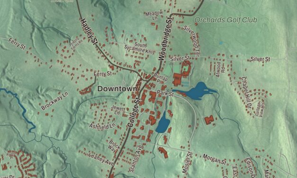297x178 pixels.
Task: Select the Ashfield Ln label
Action: (x=102, y=126)
